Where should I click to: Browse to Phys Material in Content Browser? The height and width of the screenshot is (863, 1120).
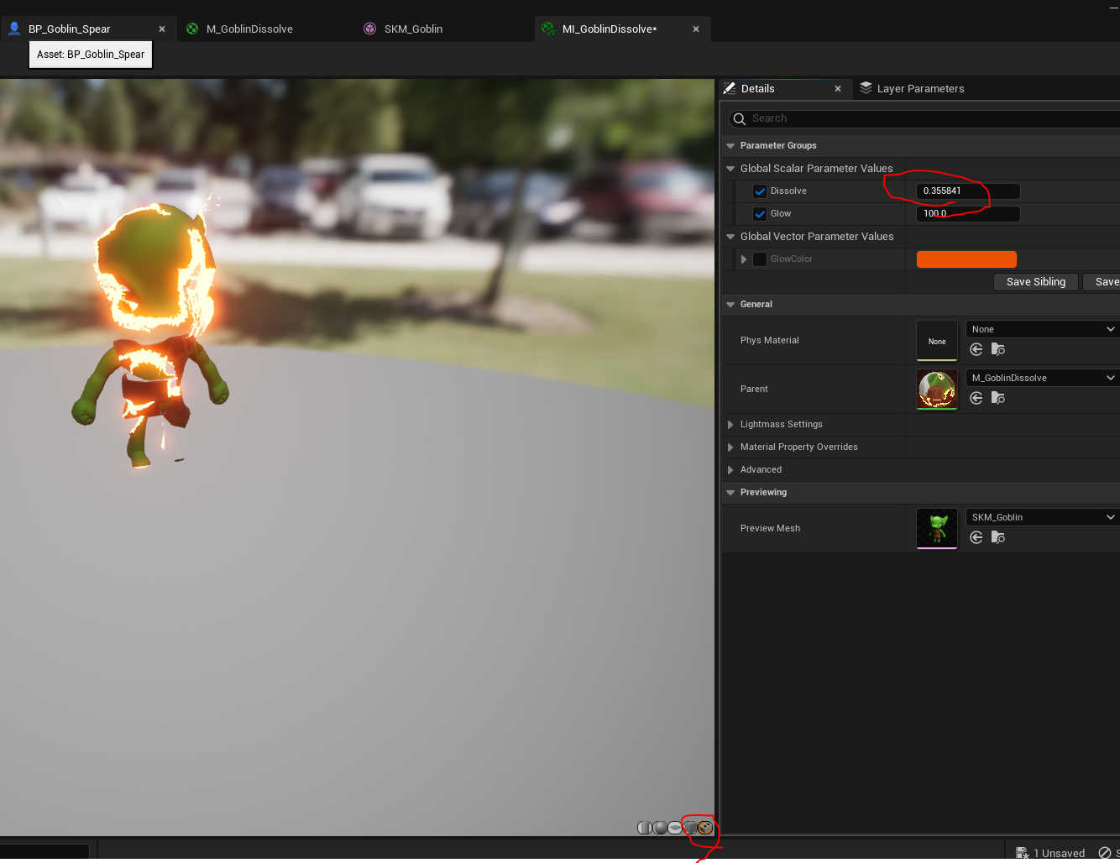[998, 349]
